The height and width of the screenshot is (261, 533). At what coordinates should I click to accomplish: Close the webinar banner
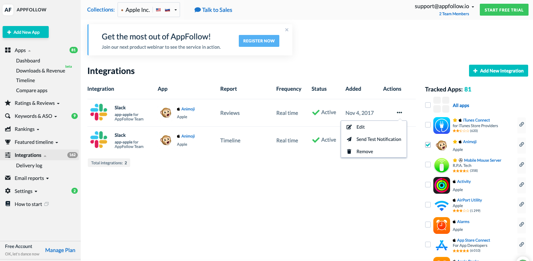(287, 30)
